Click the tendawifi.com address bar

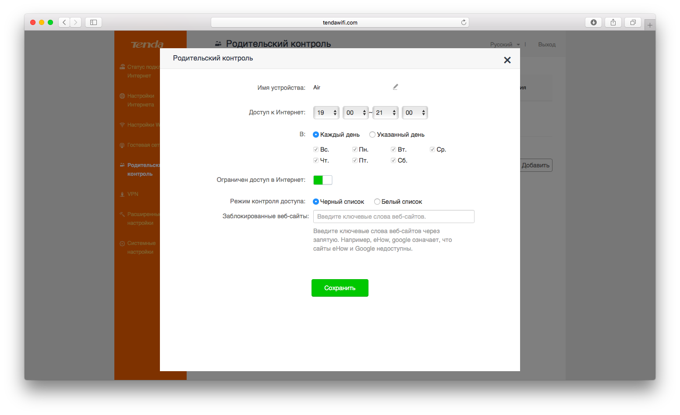pos(340,22)
